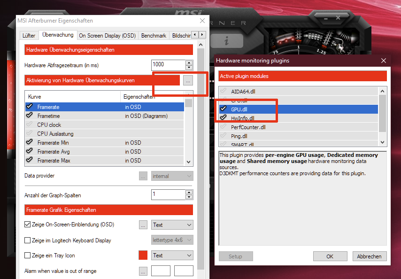
Task: Close Hardware monitoring plugins dialog
Action: 384,61
